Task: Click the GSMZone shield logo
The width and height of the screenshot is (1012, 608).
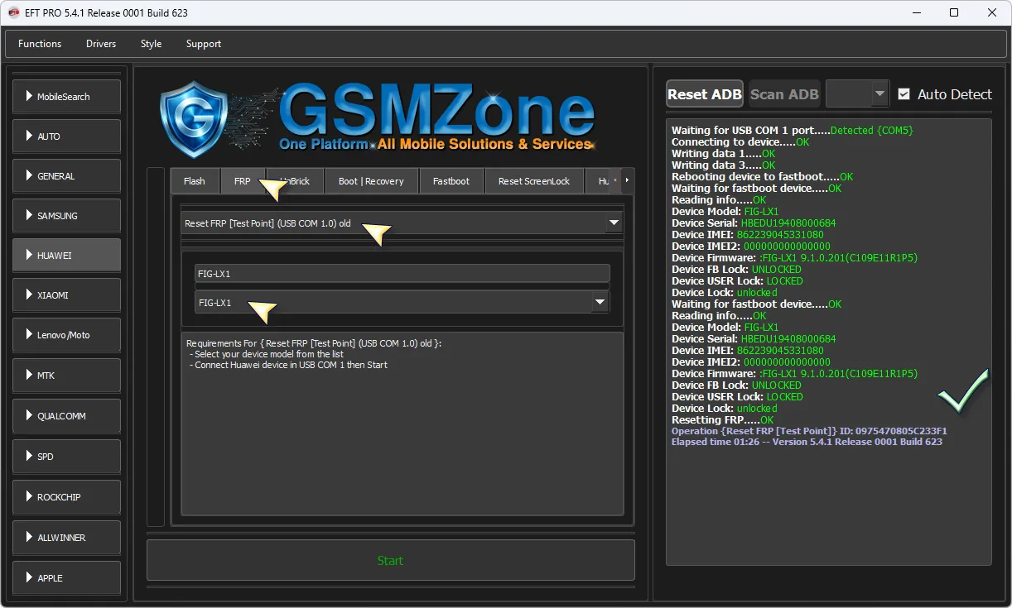Action: [194, 119]
